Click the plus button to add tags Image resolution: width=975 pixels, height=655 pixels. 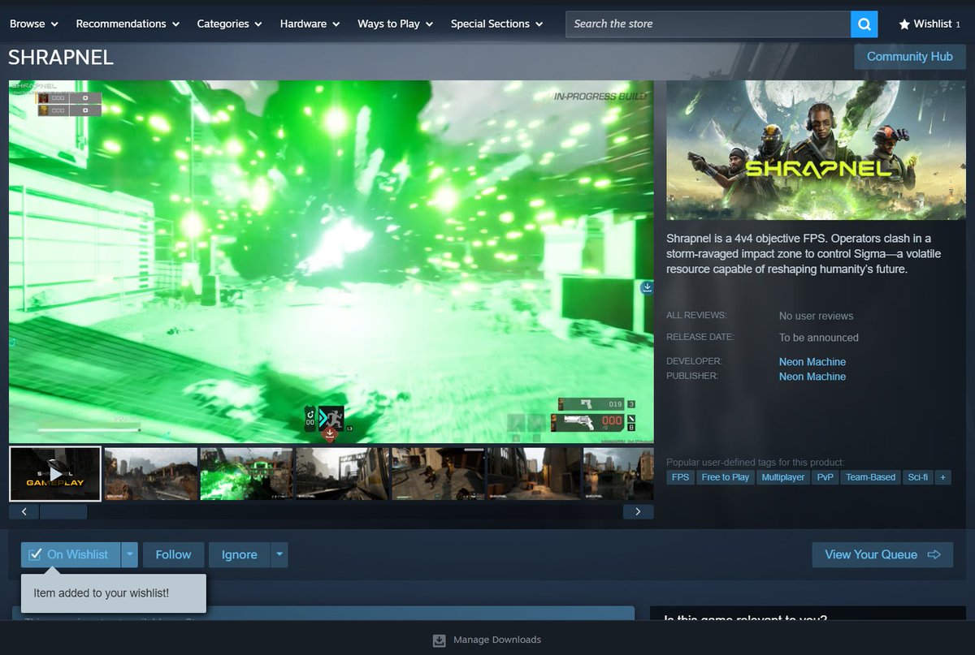tap(942, 477)
